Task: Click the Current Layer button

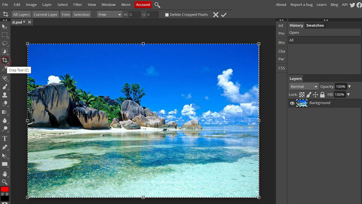Action: (x=46, y=15)
